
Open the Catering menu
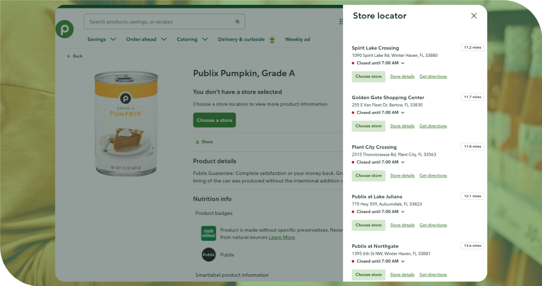click(192, 39)
